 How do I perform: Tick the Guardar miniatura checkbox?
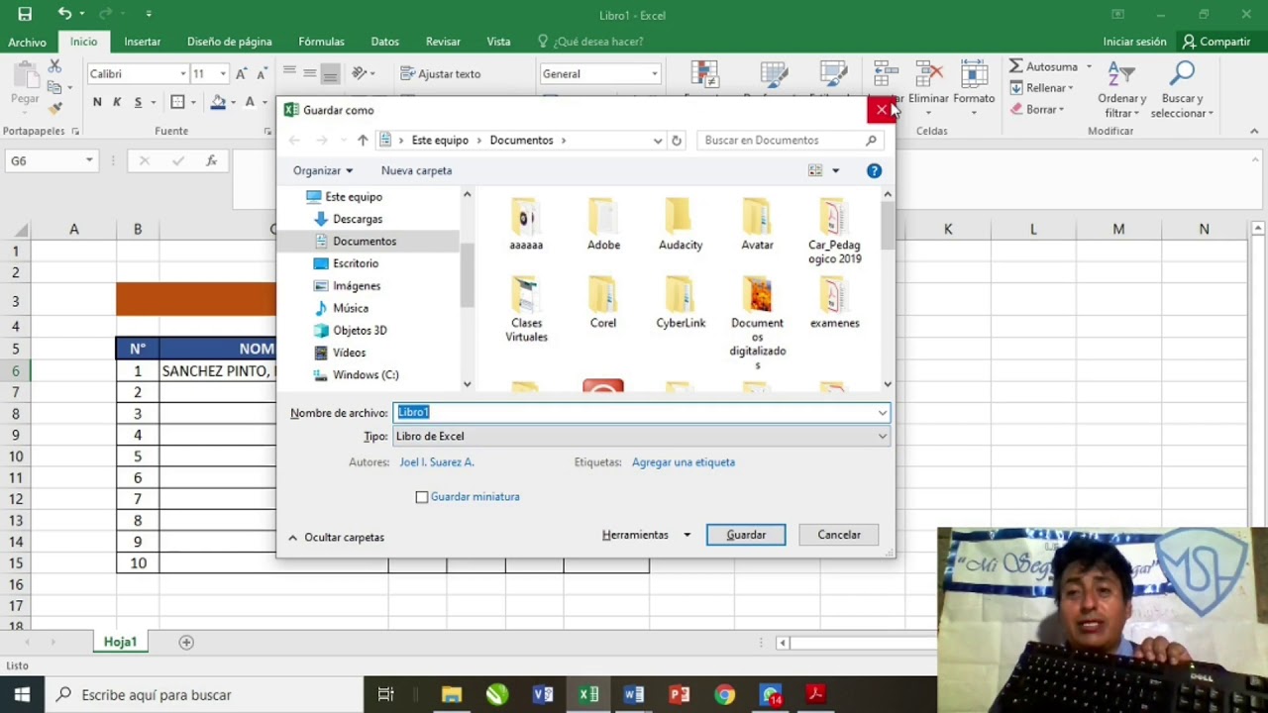422,497
